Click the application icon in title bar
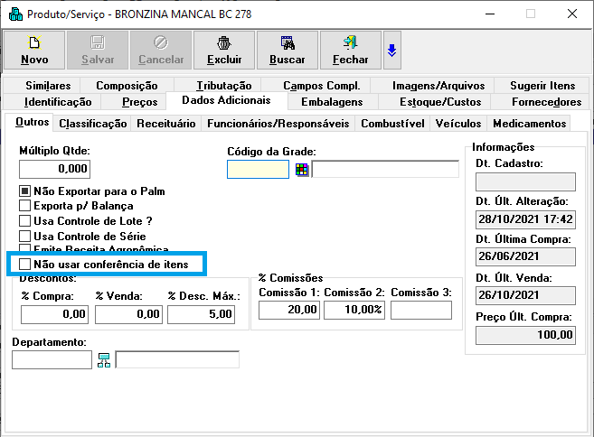Screen dimensions: 594x437 [14, 14]
